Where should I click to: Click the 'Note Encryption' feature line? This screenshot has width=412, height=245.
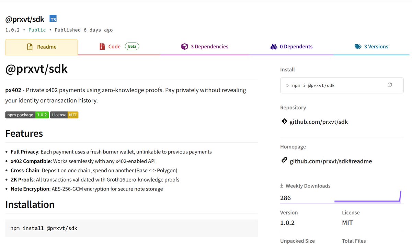click(x=87, y=189)
